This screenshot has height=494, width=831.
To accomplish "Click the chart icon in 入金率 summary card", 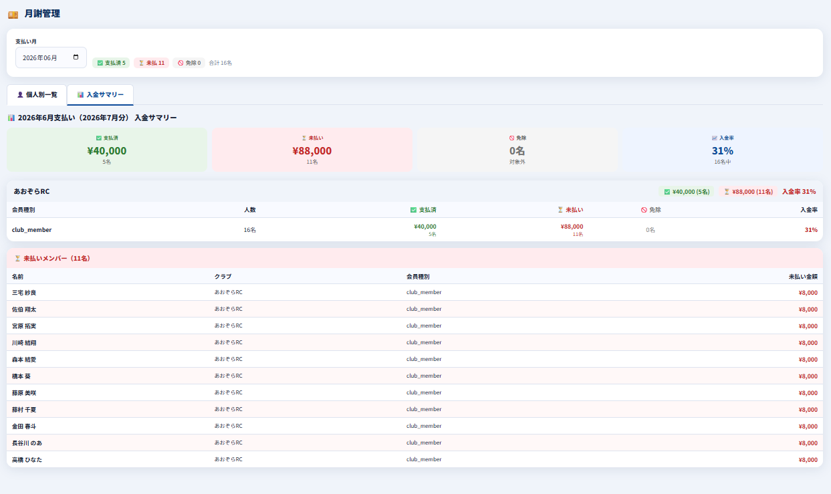I will pos(715,138).
